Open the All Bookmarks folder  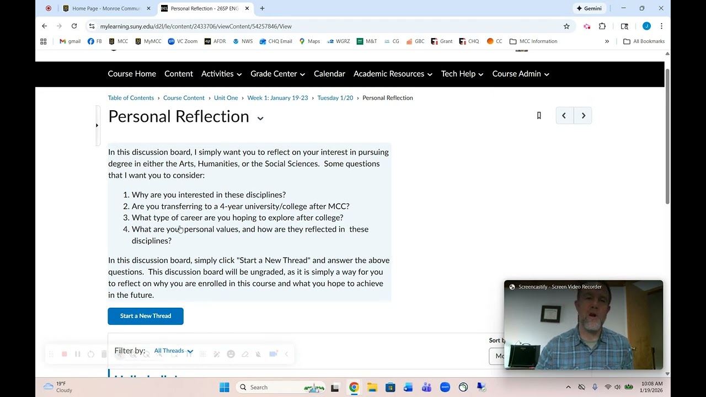(644, 41)
